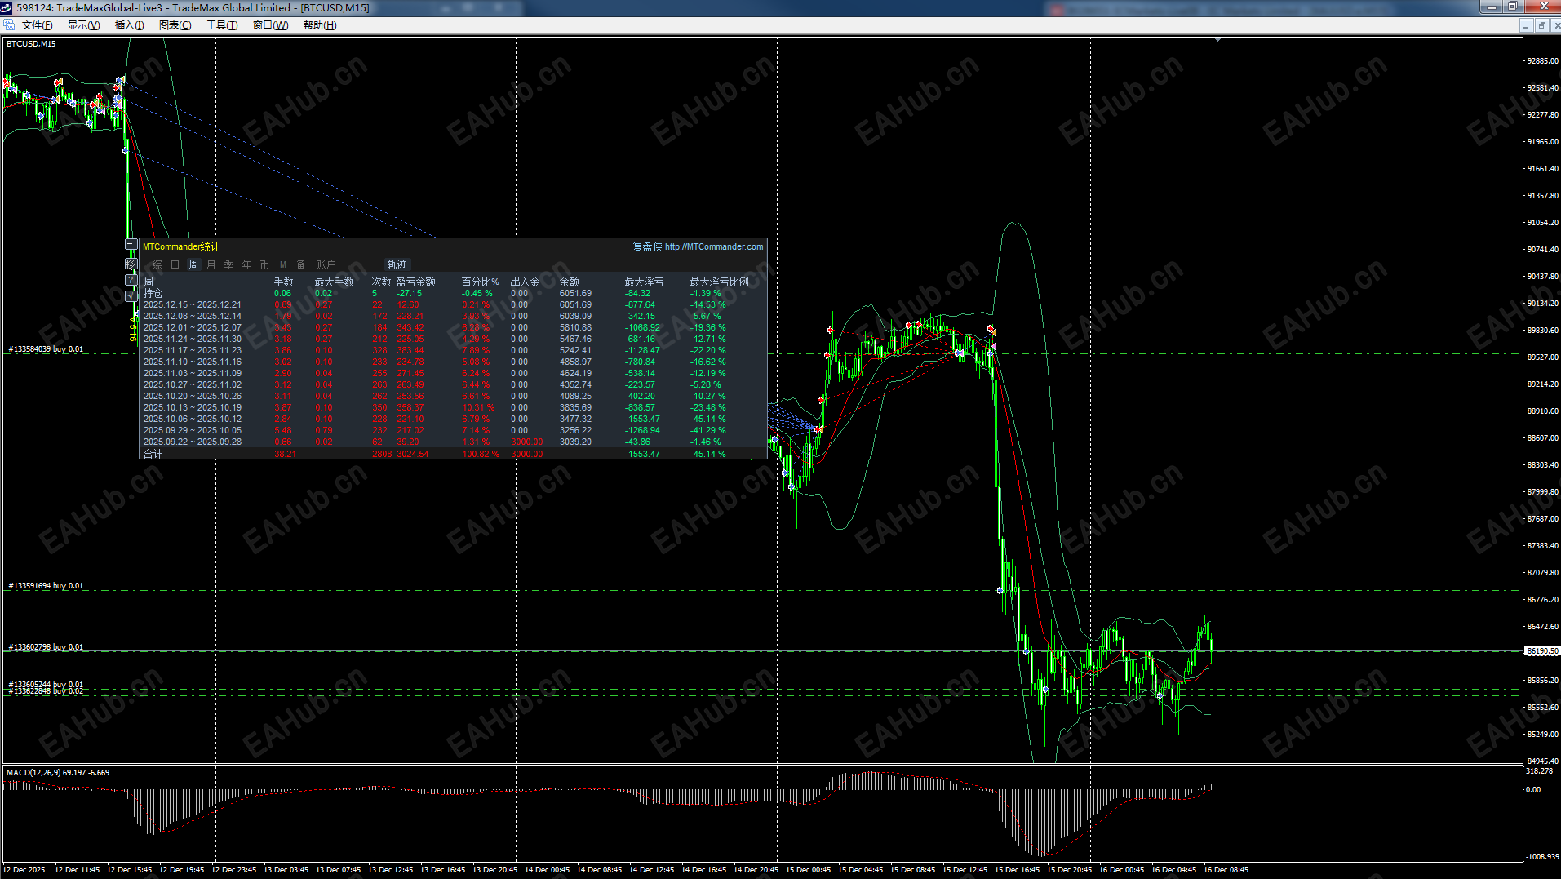Screen dimensions: 1561x879
Task: Collapse the MTCommander panel with the minus icon
Action: [x=131, y=245]
